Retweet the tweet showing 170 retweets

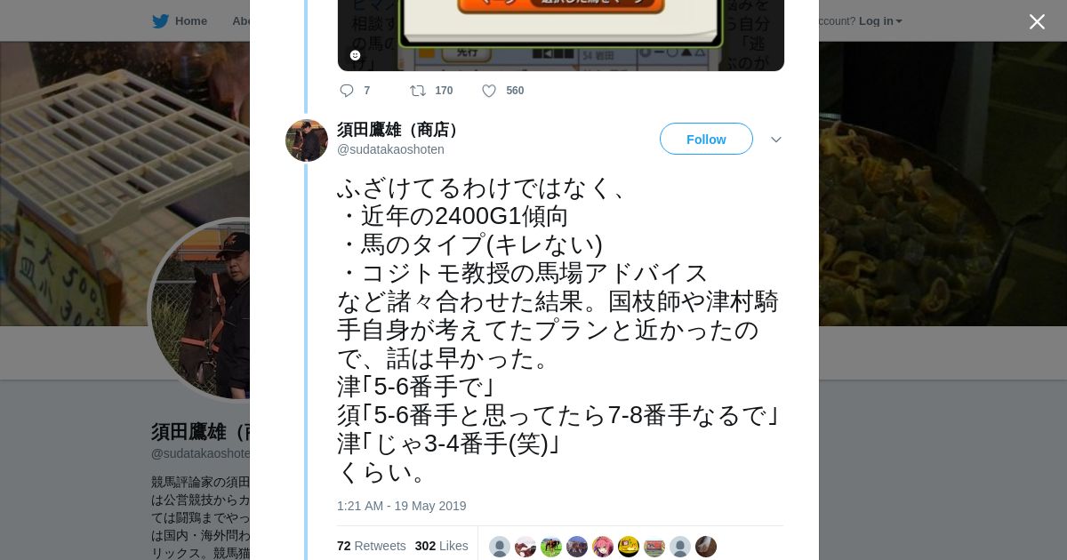(417, 91)
